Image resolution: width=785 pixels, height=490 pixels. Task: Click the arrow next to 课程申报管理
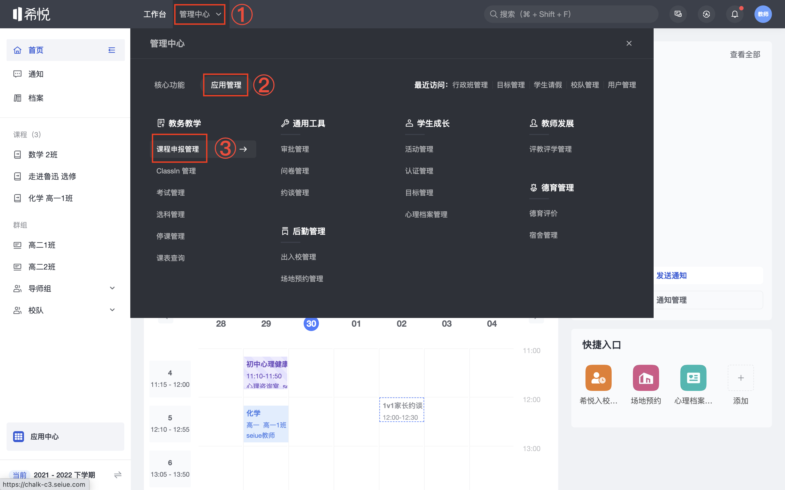(x=243, y=149)
